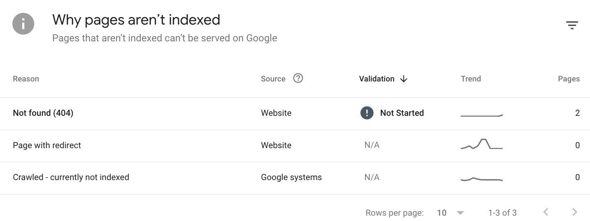Viewport: 590px width, 221px height.
Task: Go to the next page arrow
Action: pyautogui.click(x=574, y=212)
